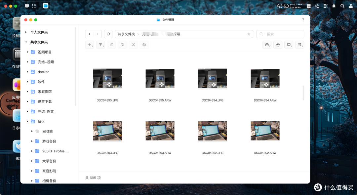
Task: Click the scissors cut icon
Action: pos(133,45)
